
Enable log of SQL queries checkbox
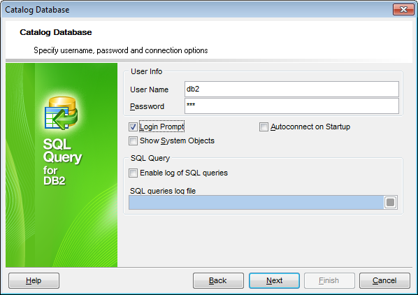pyautogui.click(x=133, y=173)
